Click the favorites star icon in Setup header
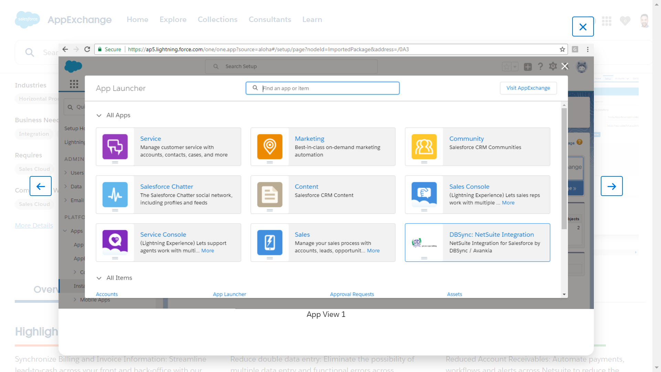The height and width of the screenshot is (372, 661). pos(507,66)
